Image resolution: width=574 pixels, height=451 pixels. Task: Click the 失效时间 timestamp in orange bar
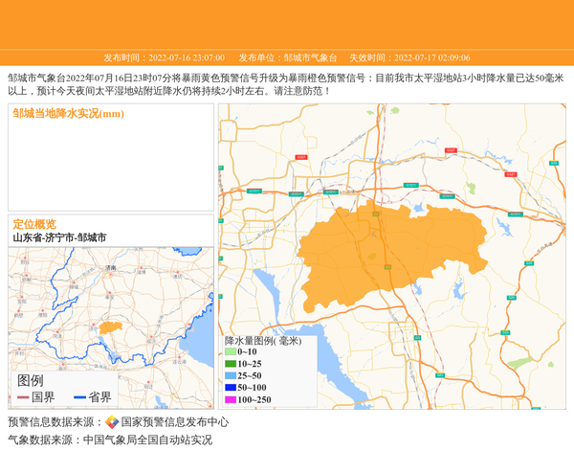coord(408,57)
